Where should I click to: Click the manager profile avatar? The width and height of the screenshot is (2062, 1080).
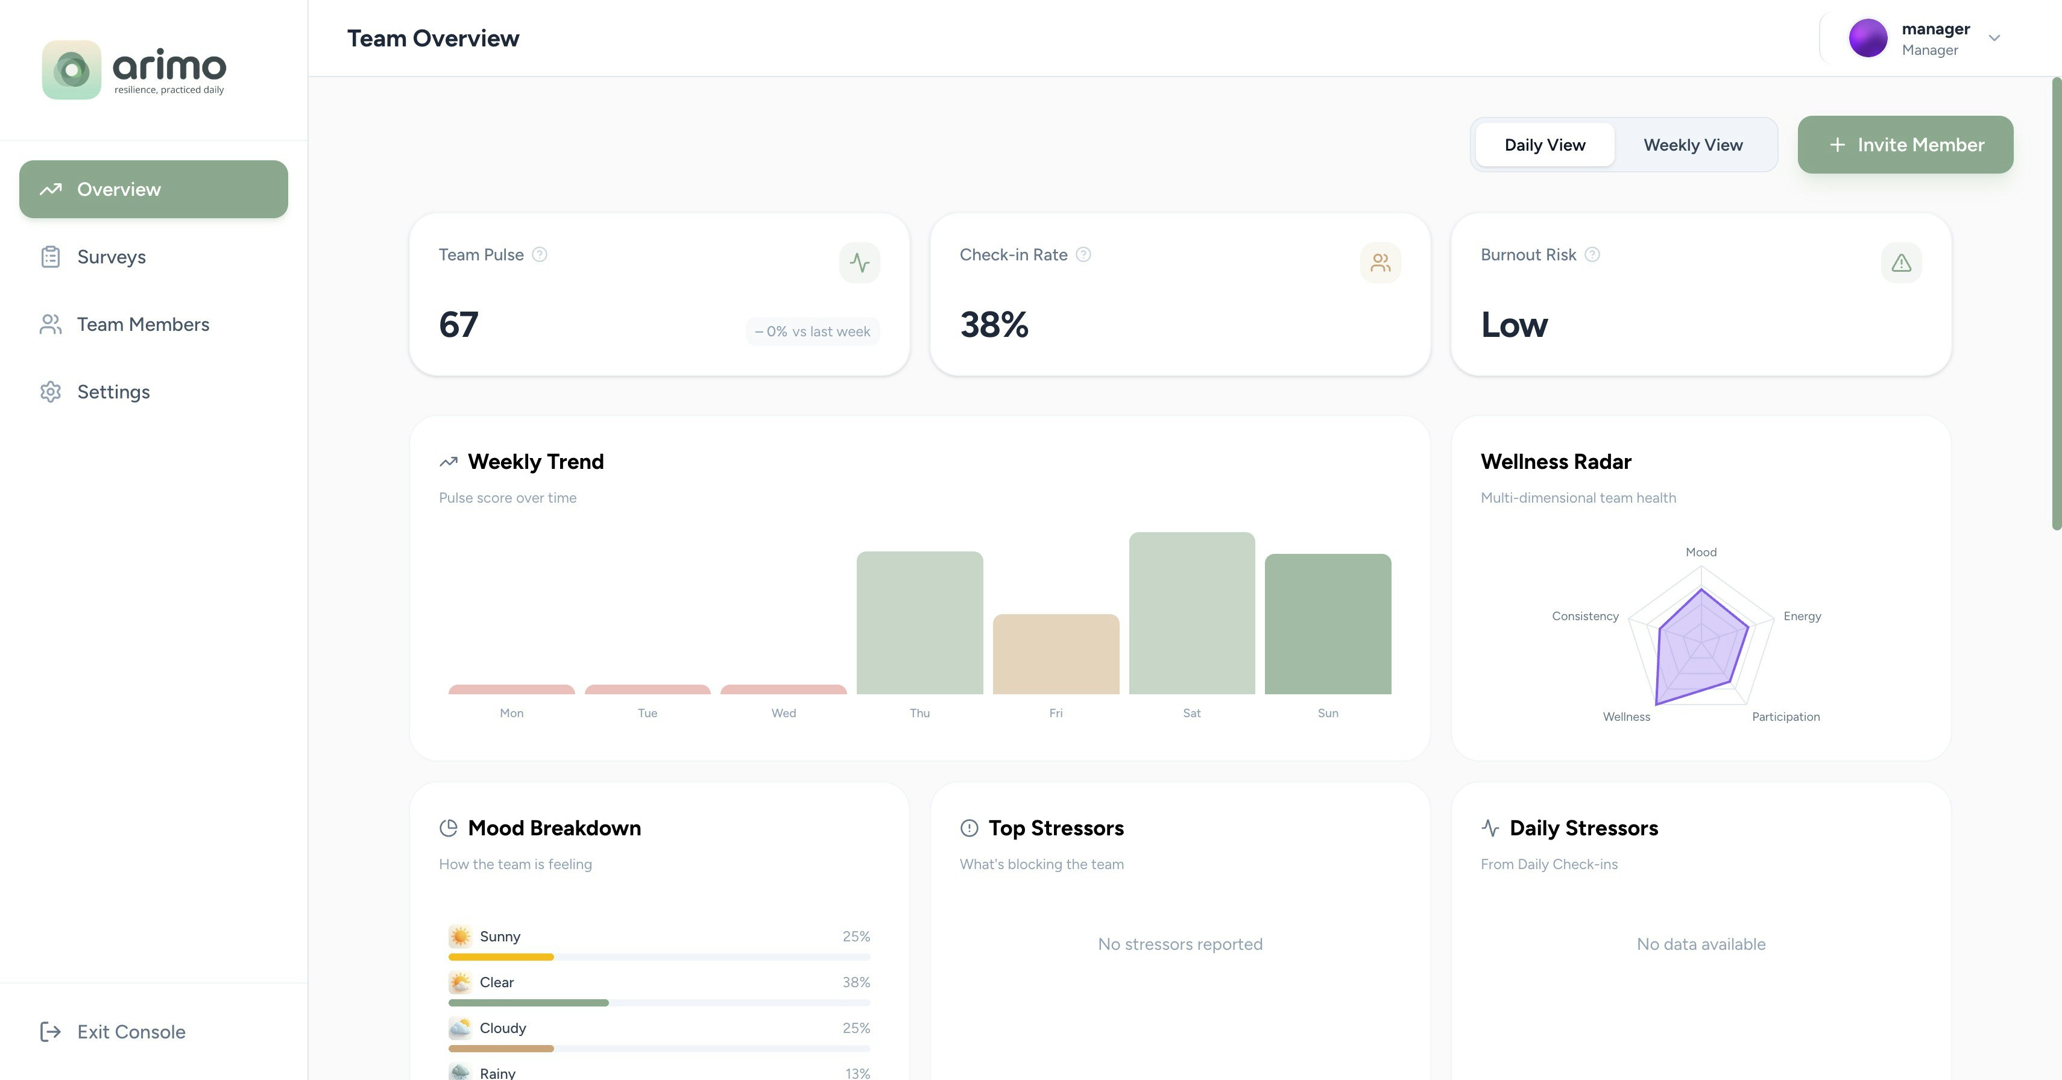(1867, 39)
